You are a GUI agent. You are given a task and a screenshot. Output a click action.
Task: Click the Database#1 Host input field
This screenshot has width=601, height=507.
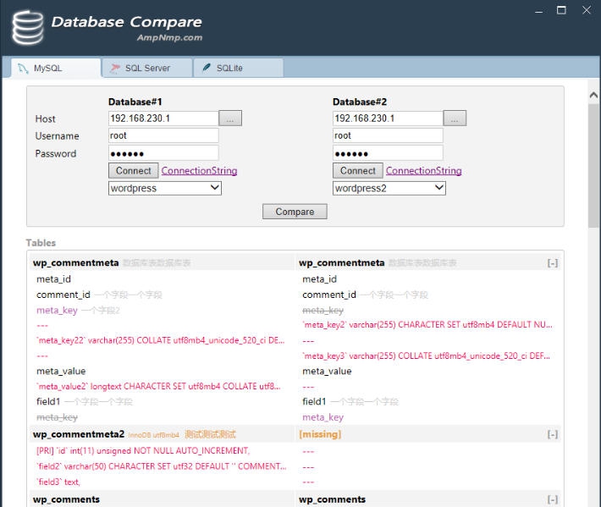[x=163, y=118]
